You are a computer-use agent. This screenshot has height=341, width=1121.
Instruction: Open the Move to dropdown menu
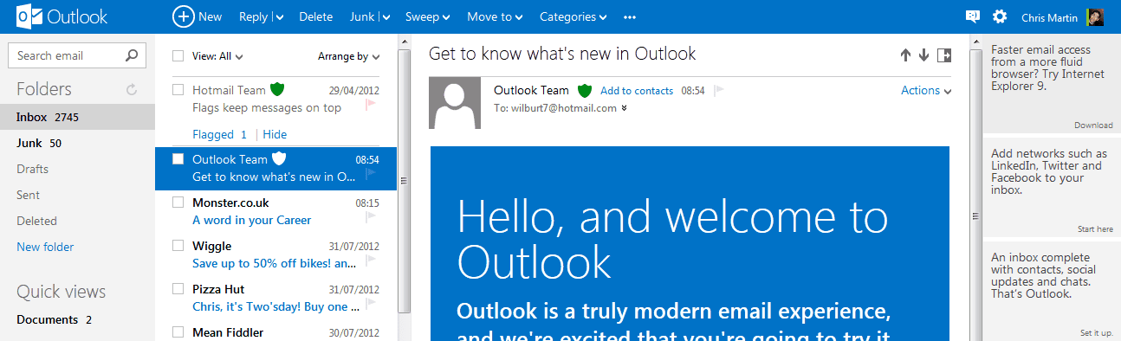click(495, 17)
